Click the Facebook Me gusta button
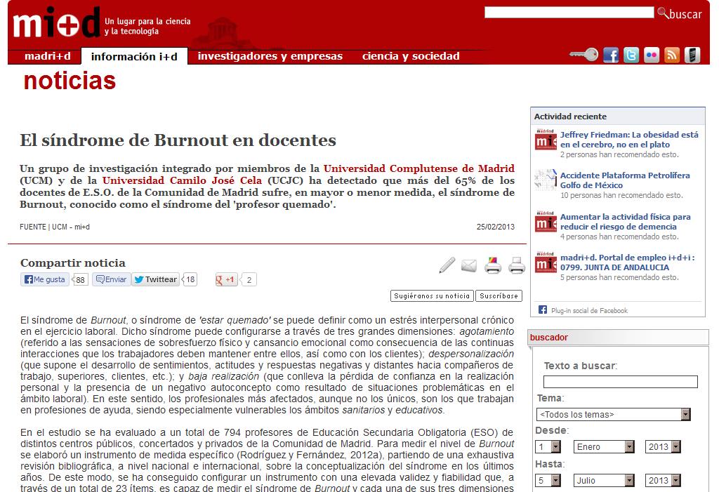 tap(44, 279)
